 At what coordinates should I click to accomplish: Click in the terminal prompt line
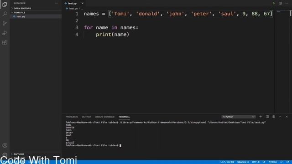tap(93, 145)
